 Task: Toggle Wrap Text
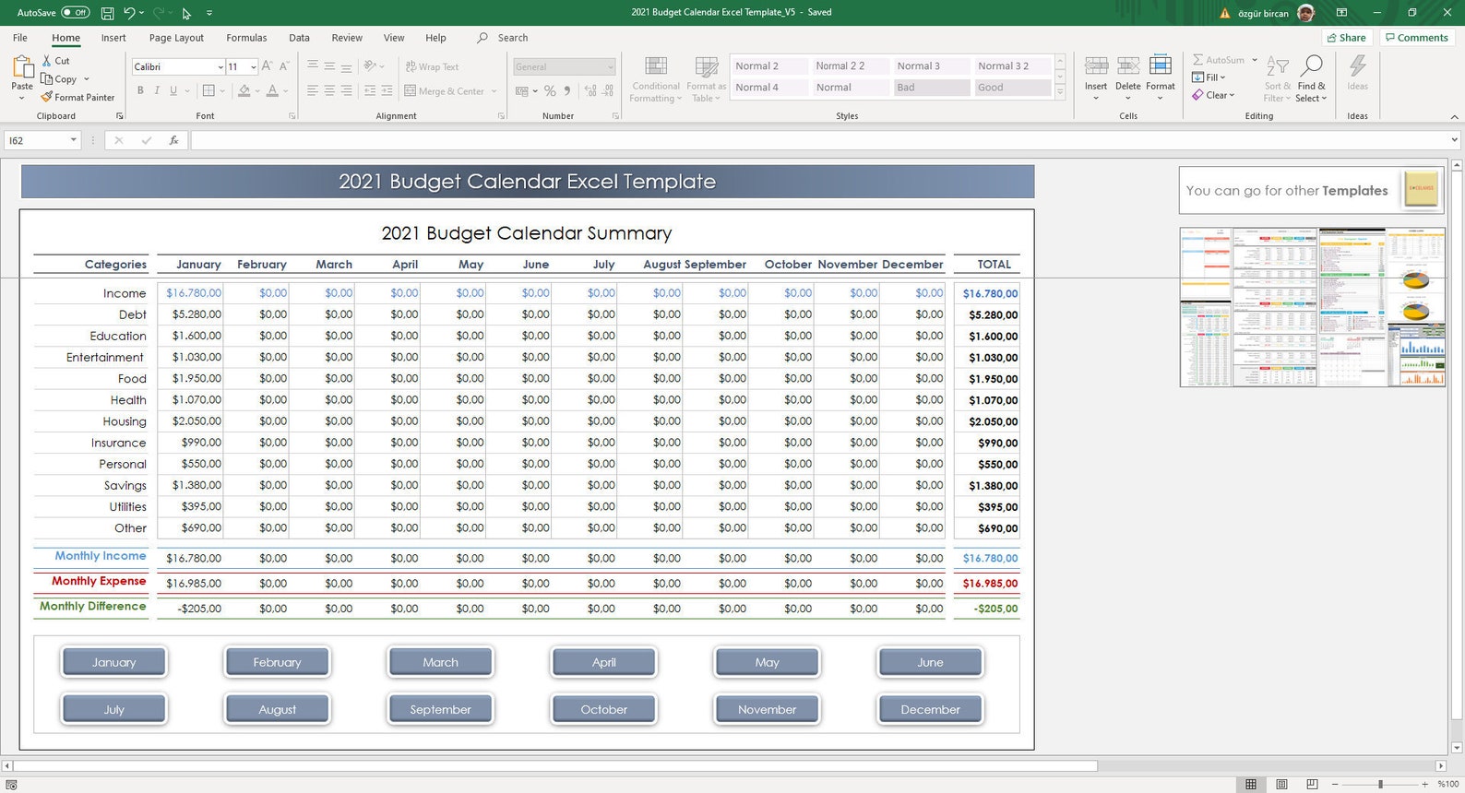click(432, 66)
